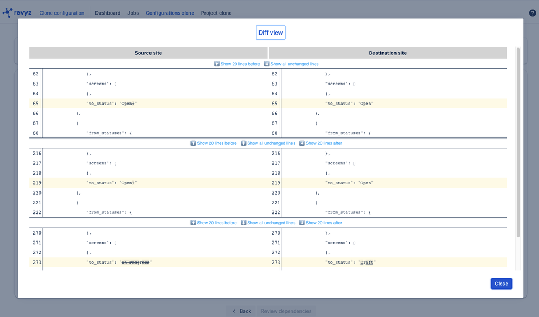The image size is (539, 317).
Task: Click the Review dependencies button
Action: click(x=286, y=311)
